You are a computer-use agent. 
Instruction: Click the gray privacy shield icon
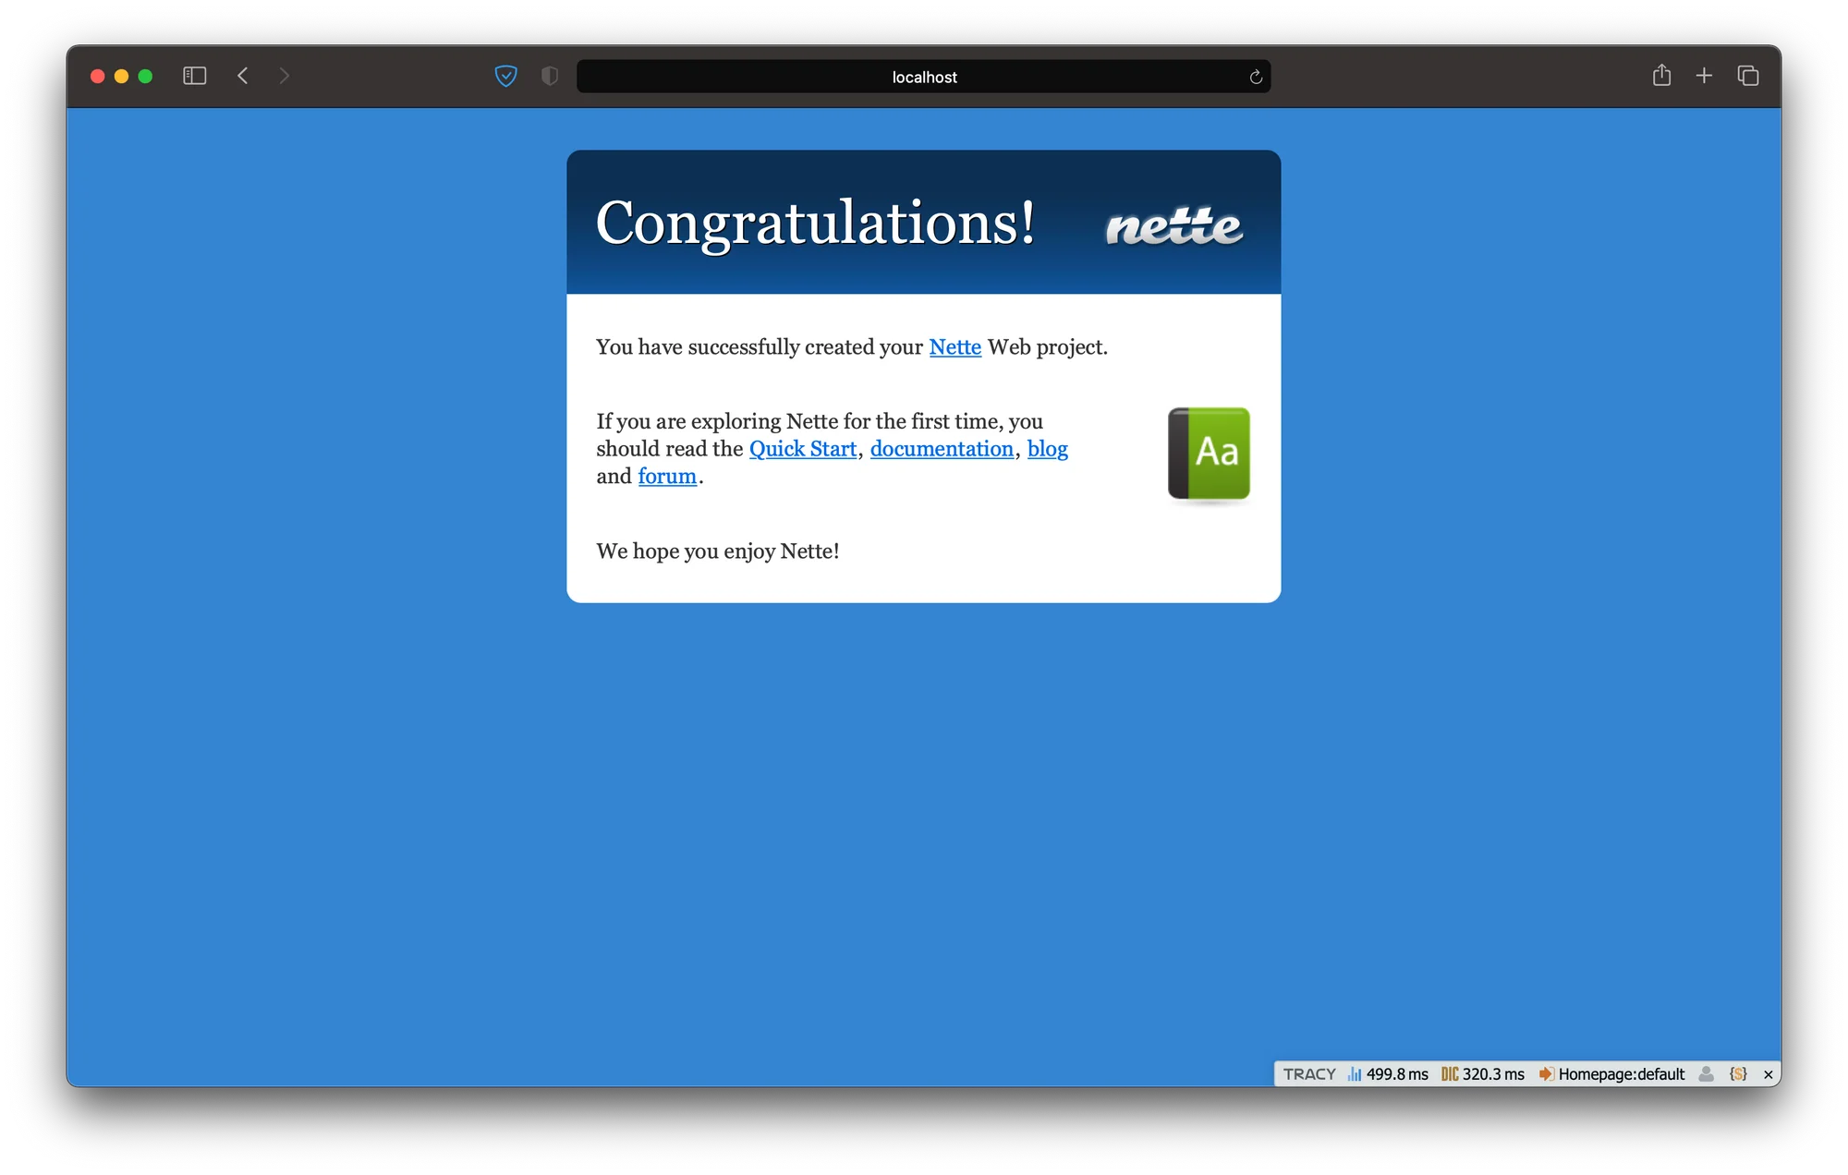coord(550,77)
